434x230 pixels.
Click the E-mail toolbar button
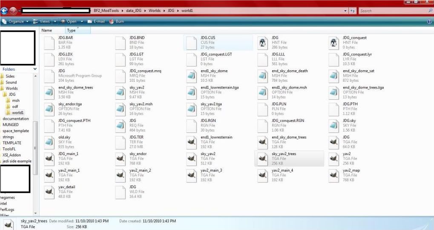tap(96, 21)
